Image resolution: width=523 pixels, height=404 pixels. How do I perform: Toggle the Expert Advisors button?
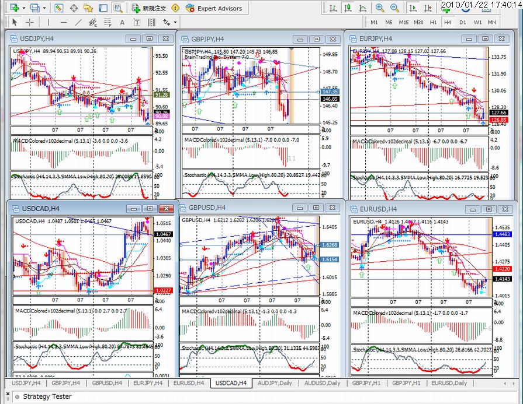pyautogui.click(x=214, y=8)
